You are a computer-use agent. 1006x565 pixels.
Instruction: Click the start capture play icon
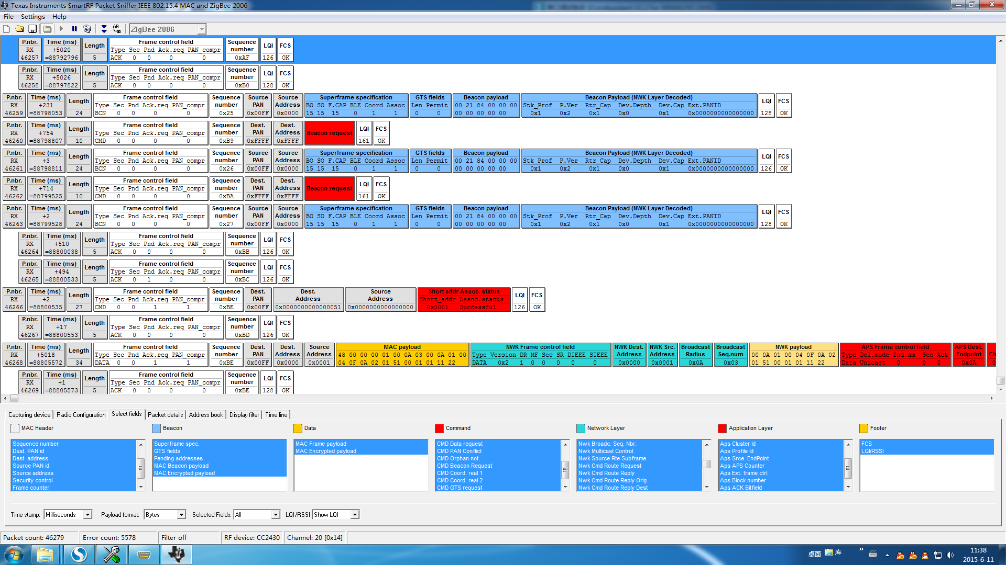(61, 29)
